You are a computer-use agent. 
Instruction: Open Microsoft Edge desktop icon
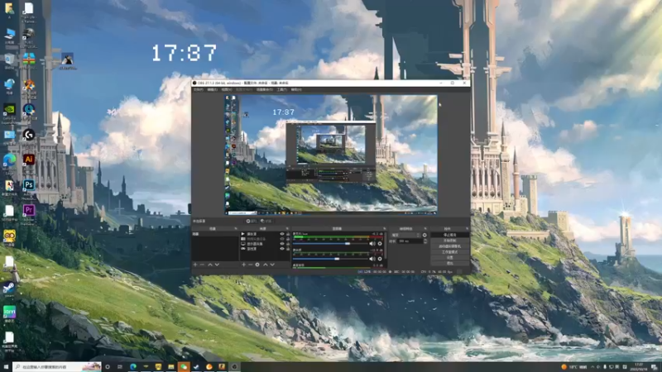coord(9,160)
